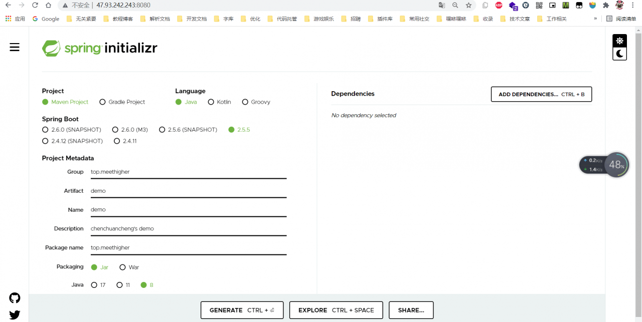Open the Twitter icon link in sidebar
The width and height of the screenshot is (642, 322).
click(15, 315)
